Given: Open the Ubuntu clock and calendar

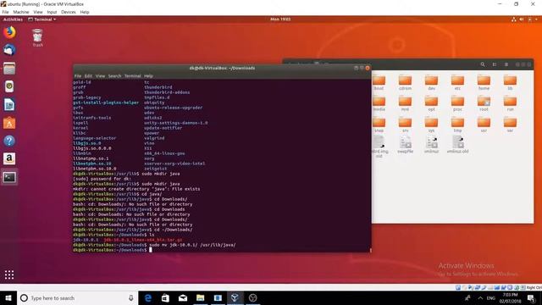Looking at the screenshot, I should pos(280,19).
